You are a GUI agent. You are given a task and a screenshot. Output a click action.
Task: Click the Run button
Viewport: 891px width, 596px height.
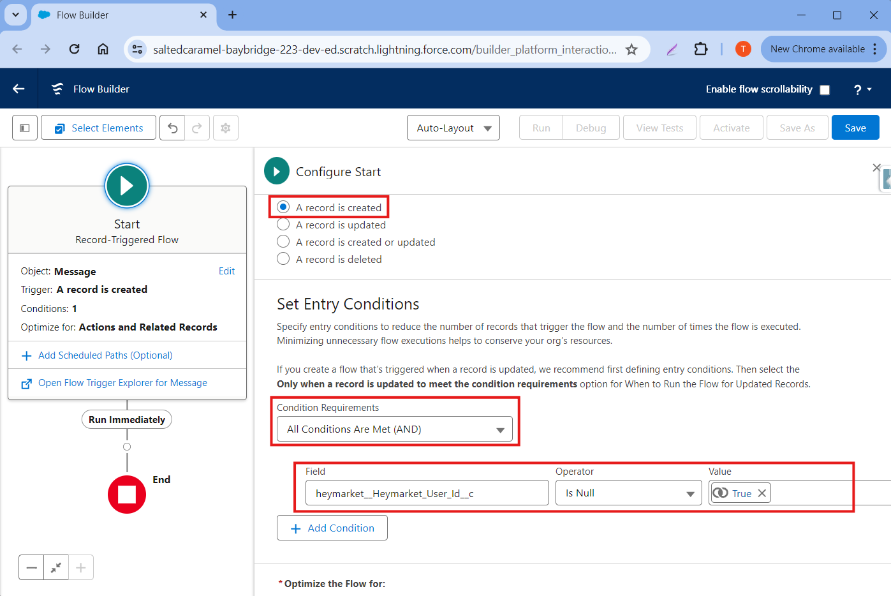541,128
